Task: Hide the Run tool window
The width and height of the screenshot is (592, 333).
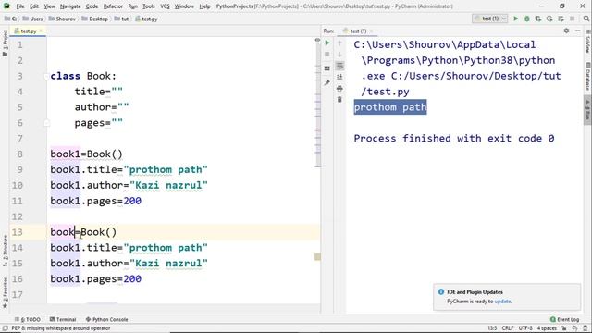Action: tap(577, 31)
